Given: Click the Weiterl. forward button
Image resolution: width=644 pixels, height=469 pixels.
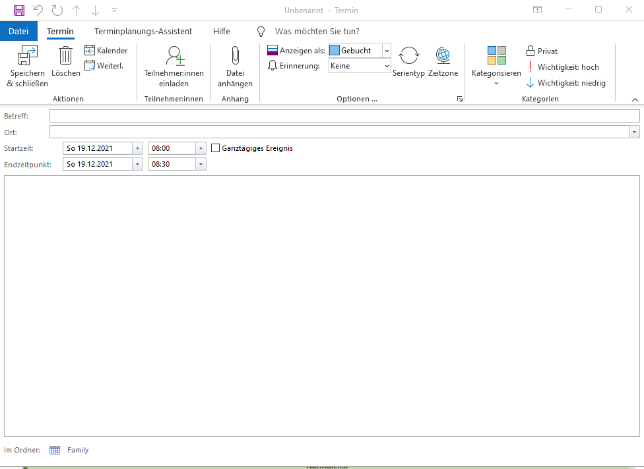Looking at the screenshot, I should pyautogui.click(x=104, y=65).
